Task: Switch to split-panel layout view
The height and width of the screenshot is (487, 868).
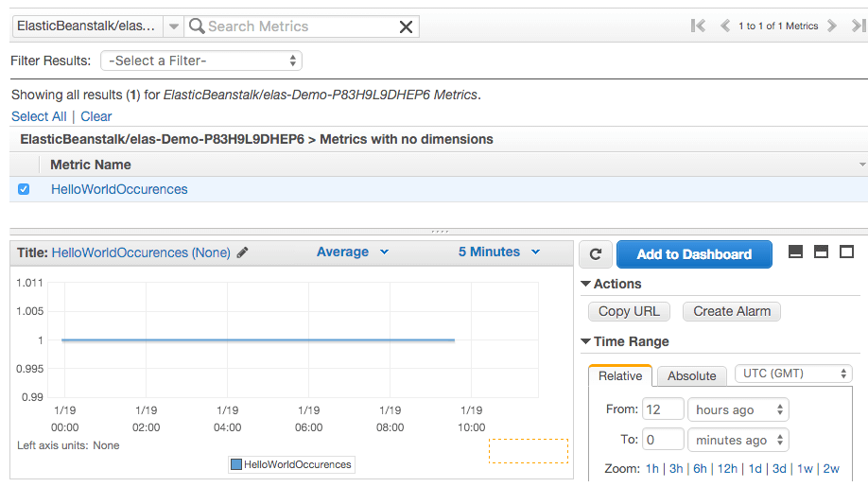Action: click(821, 252)
